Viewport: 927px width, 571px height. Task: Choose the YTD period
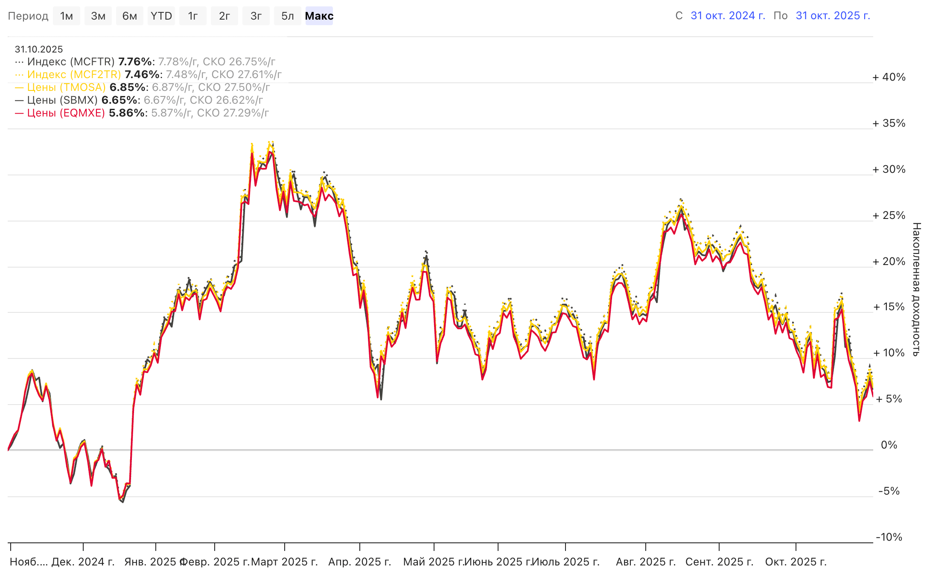click(x=161, y=16)
